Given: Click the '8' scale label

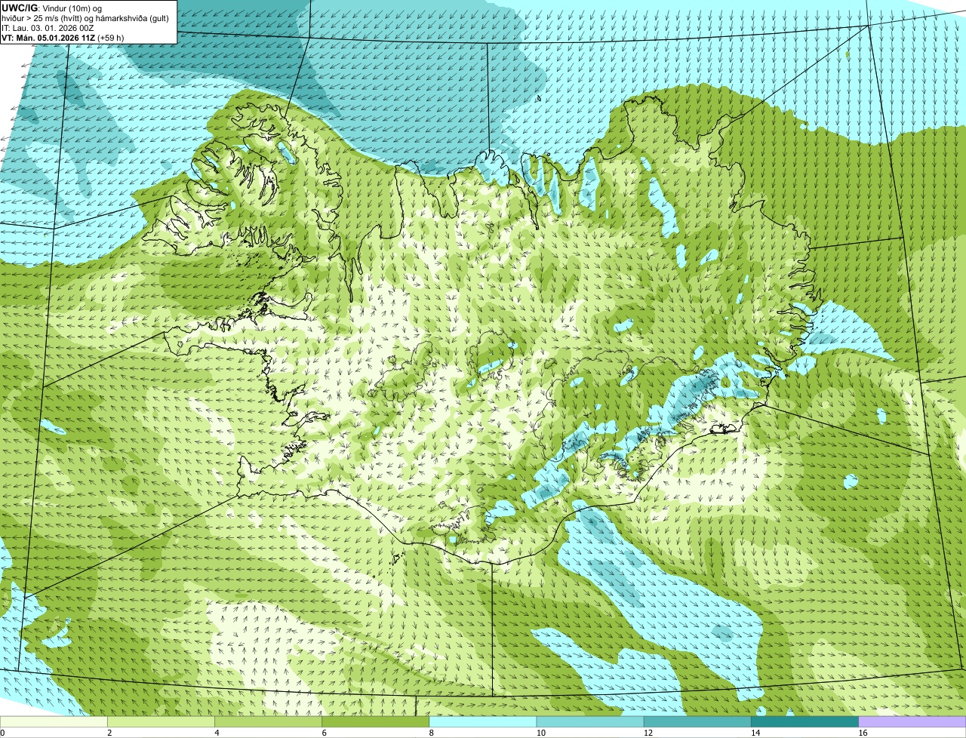Looking at the screenshot, I should click(x=431, y=733).
